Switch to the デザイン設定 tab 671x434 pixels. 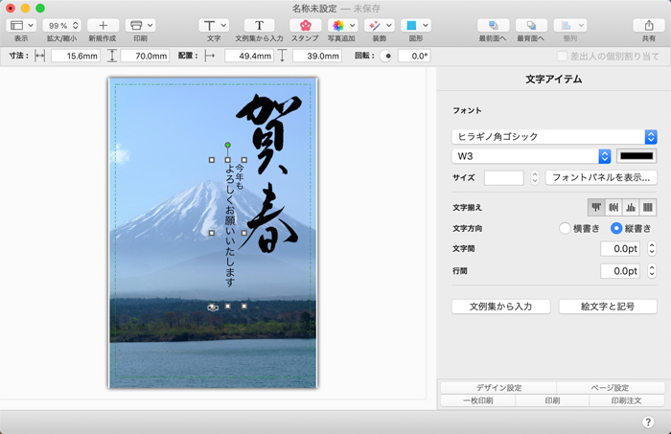point(497,387)
